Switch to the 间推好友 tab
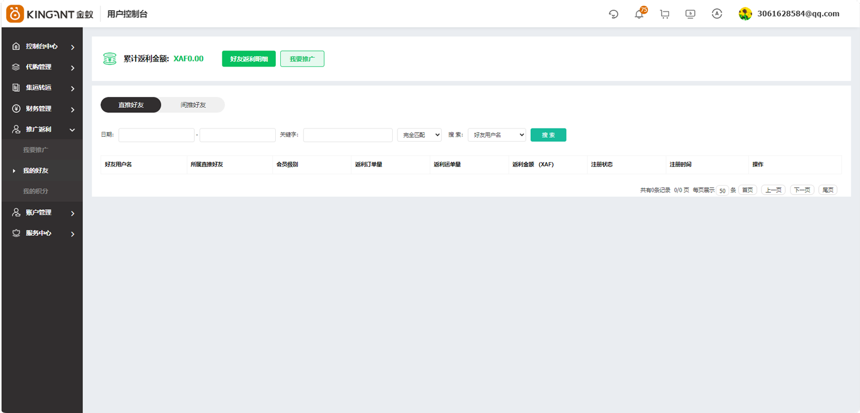Viewport: 860px width, 413px height. click(x=193, y=105)
